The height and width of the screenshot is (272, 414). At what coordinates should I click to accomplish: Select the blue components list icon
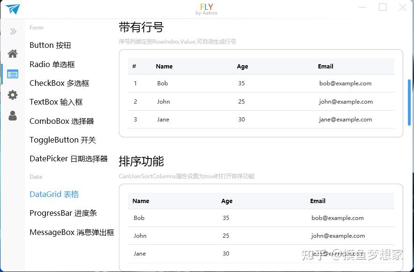point(13,74)
